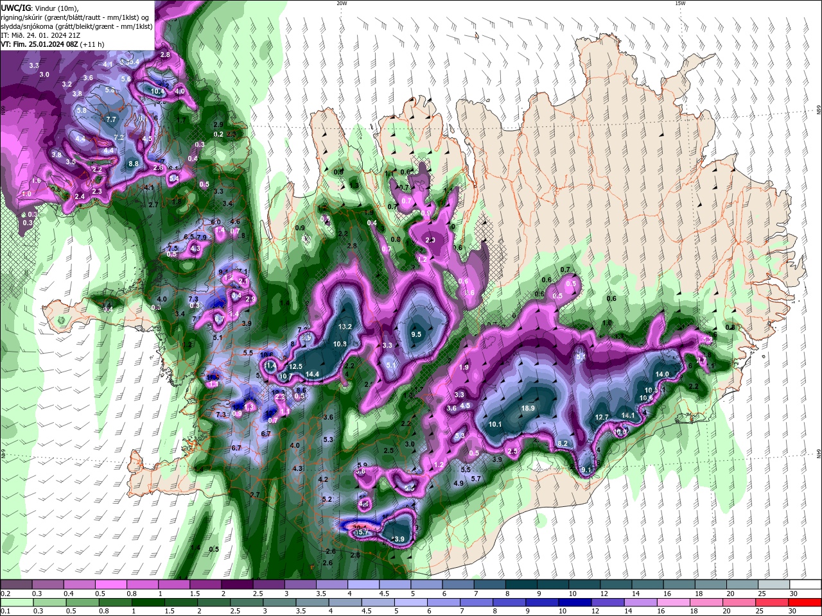Select bright red bottom swatch starting at 30
The height and width of the screenshot is (616, 822).
(x=805, y=603)
